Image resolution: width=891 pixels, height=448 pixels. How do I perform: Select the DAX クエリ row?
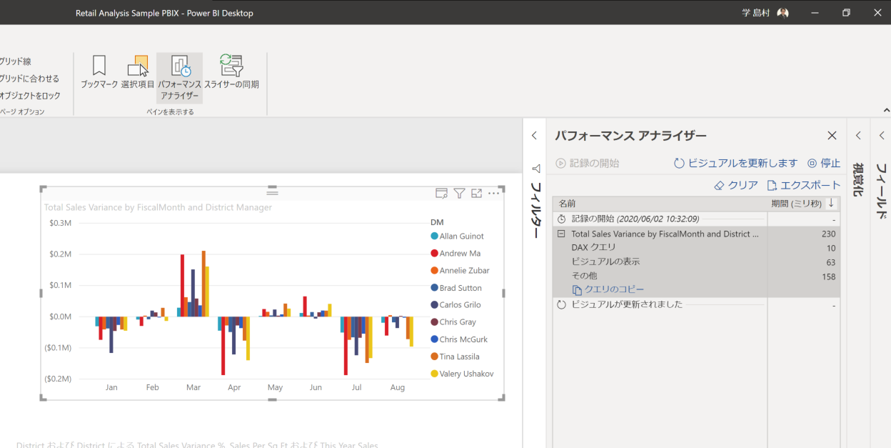pos(696,248)
